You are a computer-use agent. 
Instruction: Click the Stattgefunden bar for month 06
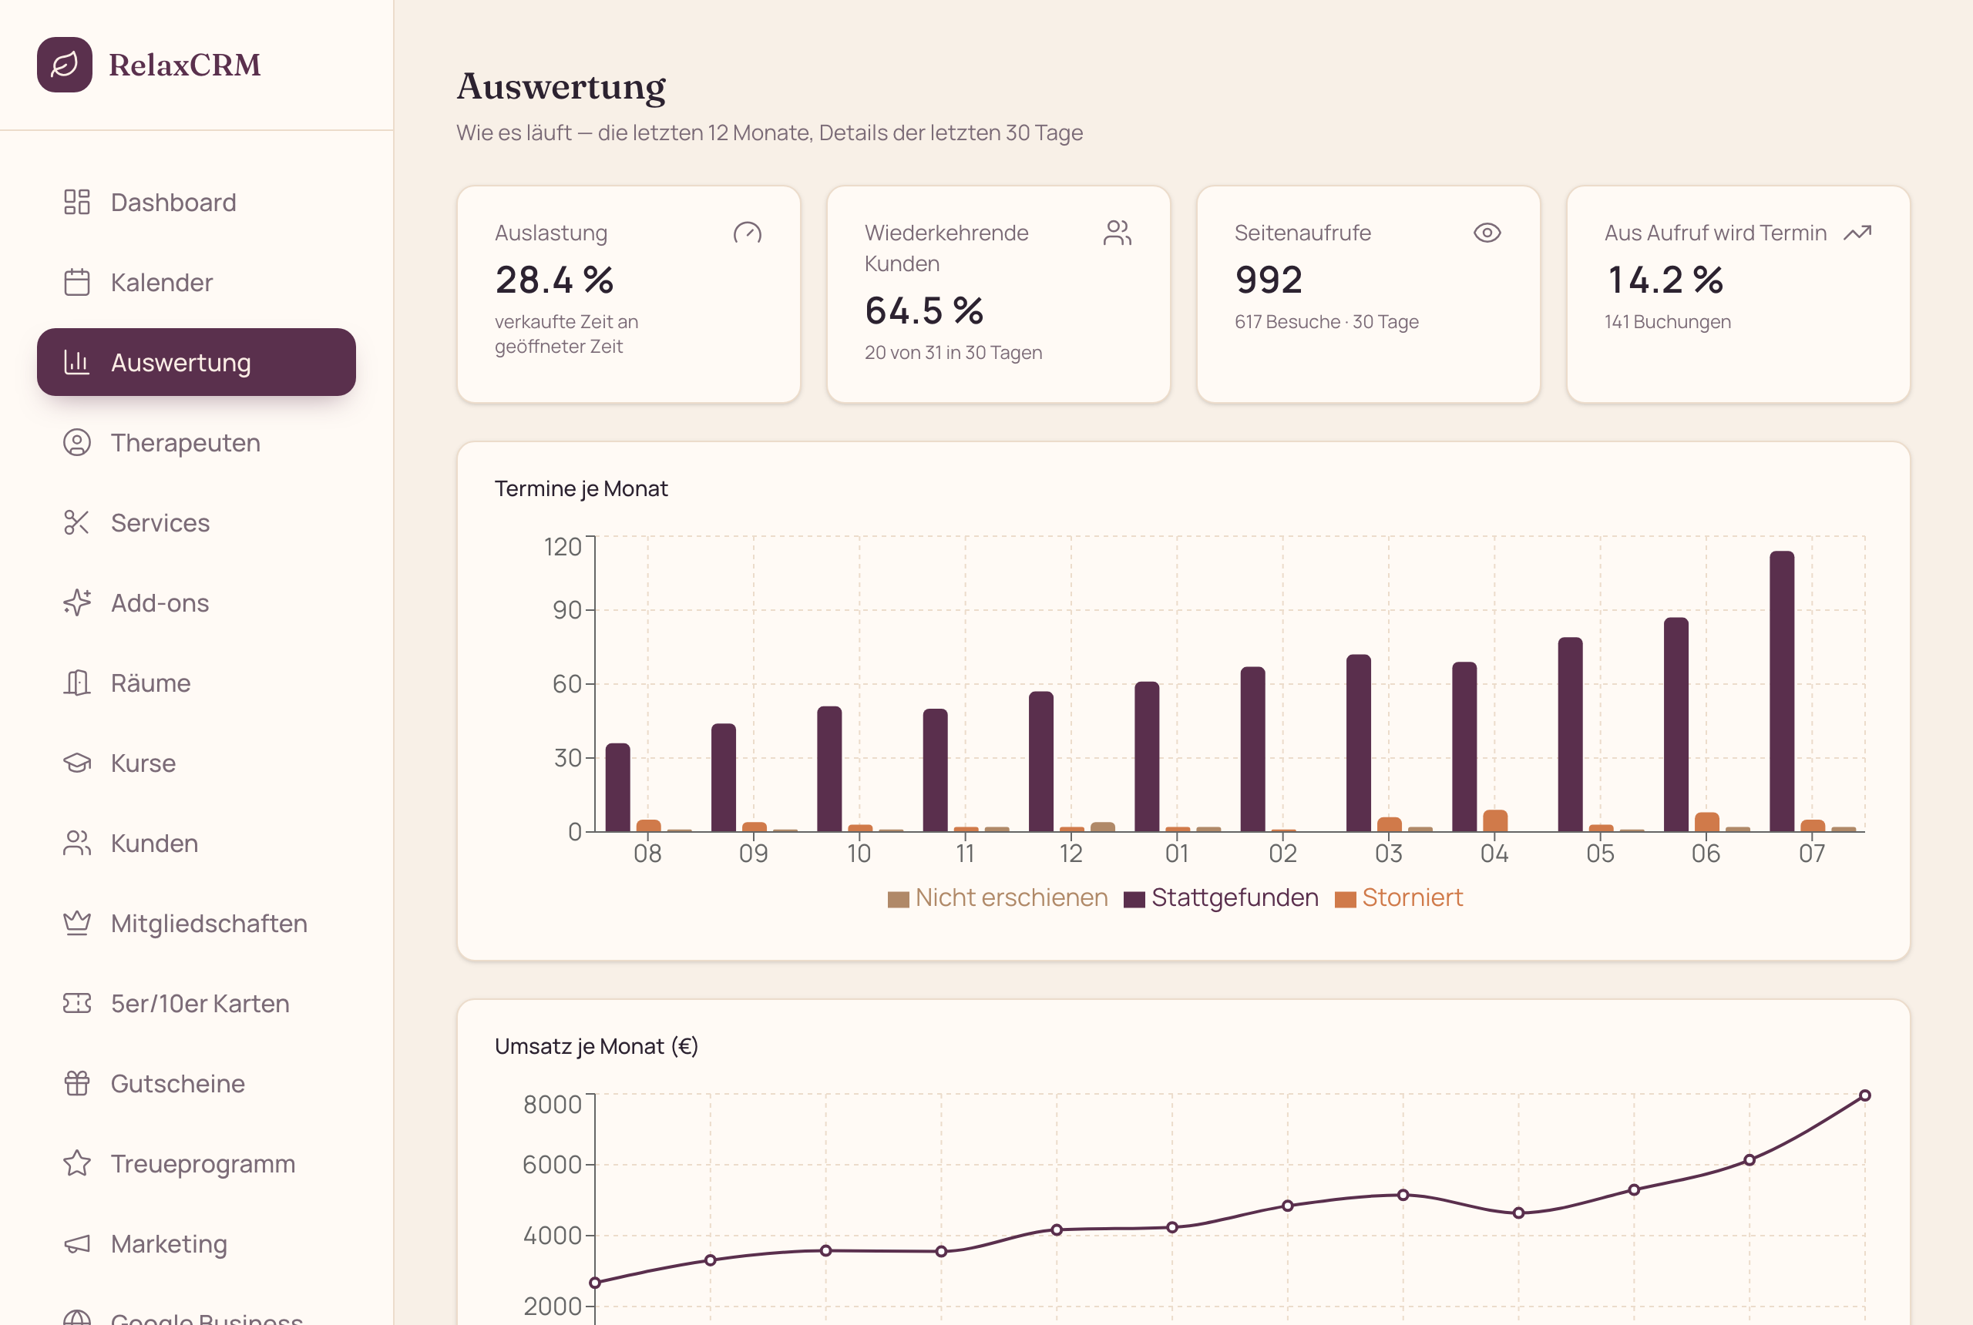tap(1676, 724)
